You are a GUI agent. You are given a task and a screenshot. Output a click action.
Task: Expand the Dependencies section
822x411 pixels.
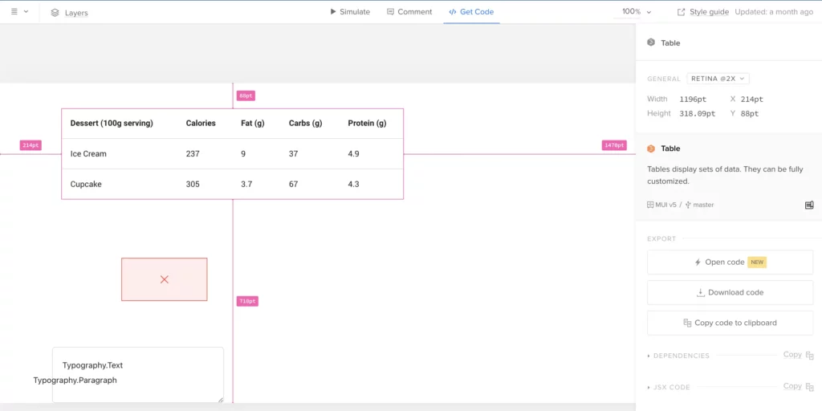click(681, 356)
